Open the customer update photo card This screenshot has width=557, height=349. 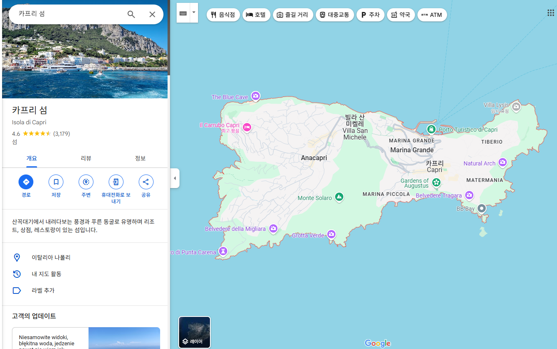(124, 338)
